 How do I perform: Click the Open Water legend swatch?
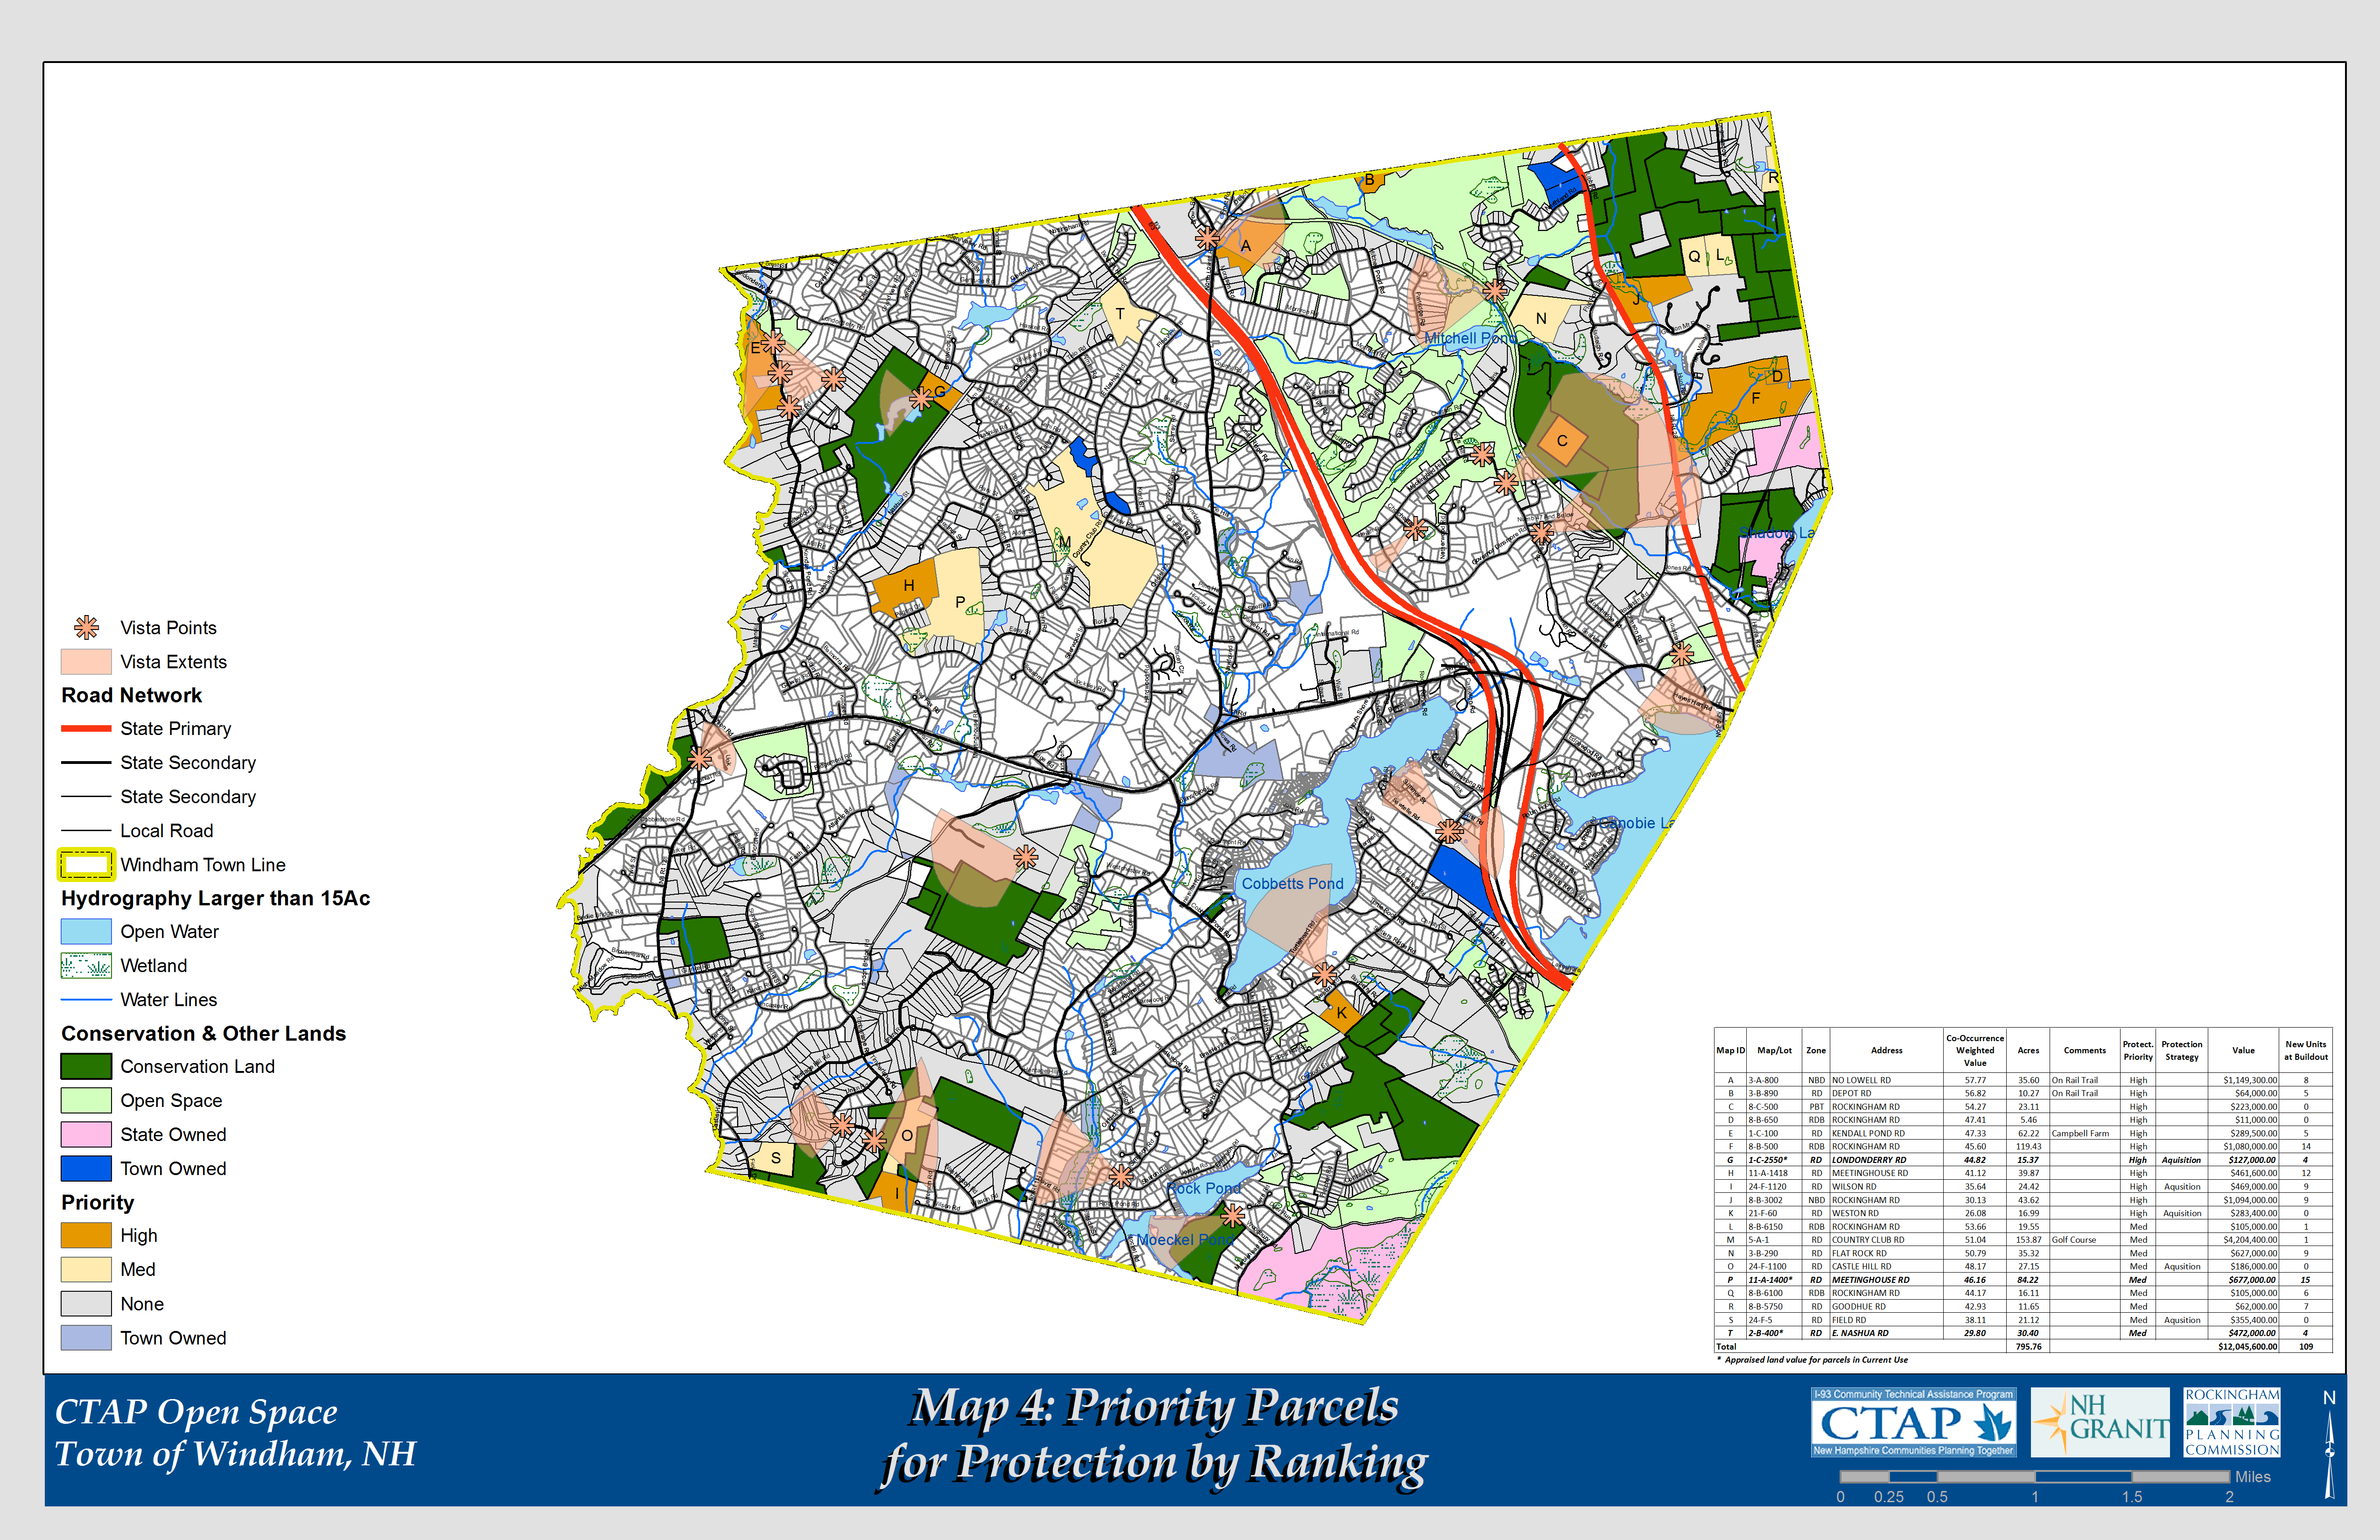click(86, 932)
